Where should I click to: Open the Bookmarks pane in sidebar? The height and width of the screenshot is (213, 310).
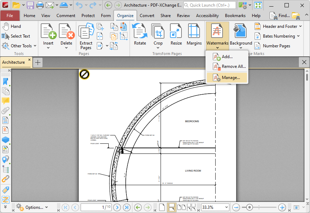tap(5, 81)
